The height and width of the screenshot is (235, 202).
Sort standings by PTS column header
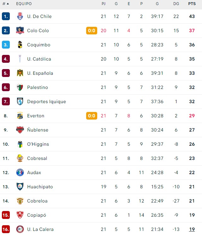192,3
